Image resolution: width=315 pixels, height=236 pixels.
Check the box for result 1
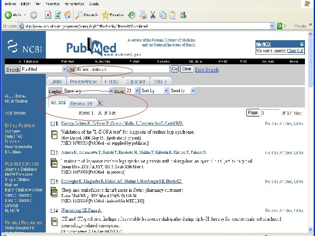click(x=52, y=124)
